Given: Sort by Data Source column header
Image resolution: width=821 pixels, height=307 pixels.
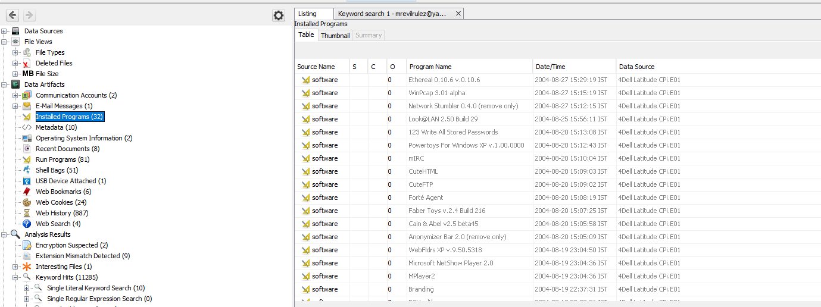Looking at the screenshot, I should coord(719,67).
